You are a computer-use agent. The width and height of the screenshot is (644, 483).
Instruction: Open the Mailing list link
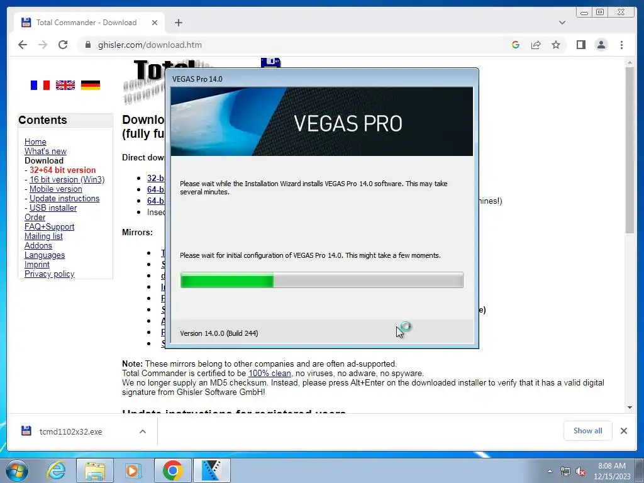pyautogui.click(x=43, y=236)
